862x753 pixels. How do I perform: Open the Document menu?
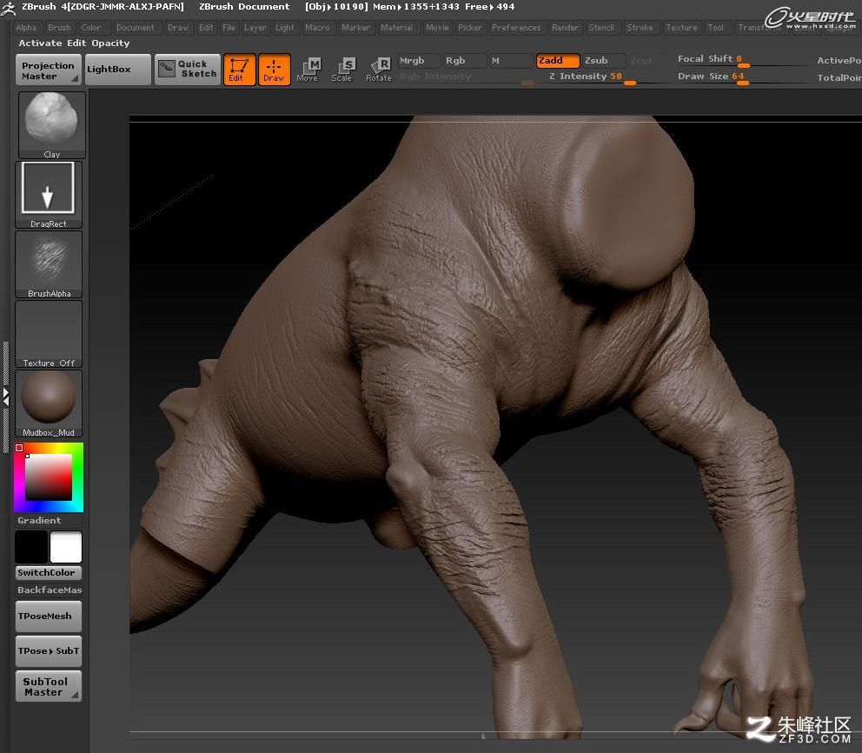tap(136, 28)
